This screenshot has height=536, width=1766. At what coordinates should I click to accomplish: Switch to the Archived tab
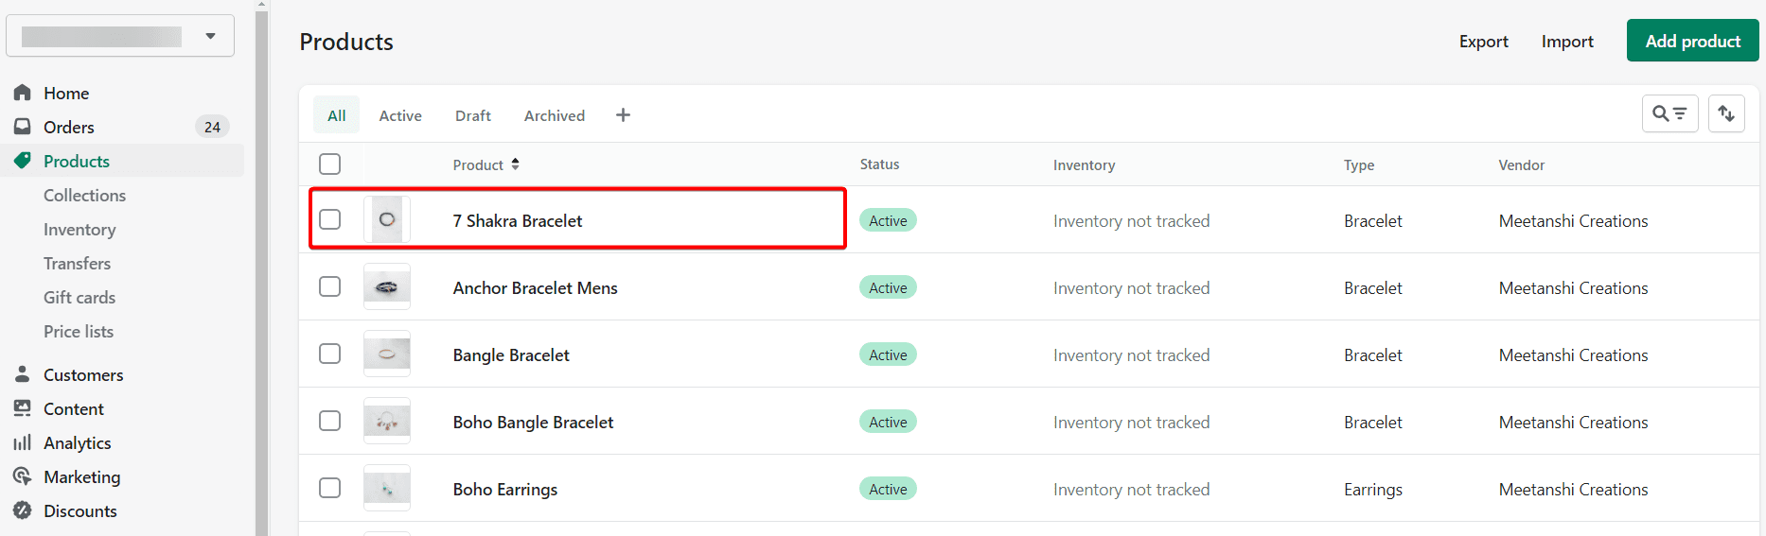pos(555,115)
